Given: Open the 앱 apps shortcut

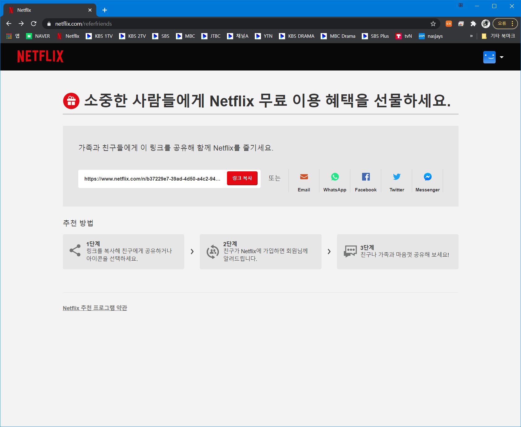Looking at the screenshot, I should pos(13,36).
